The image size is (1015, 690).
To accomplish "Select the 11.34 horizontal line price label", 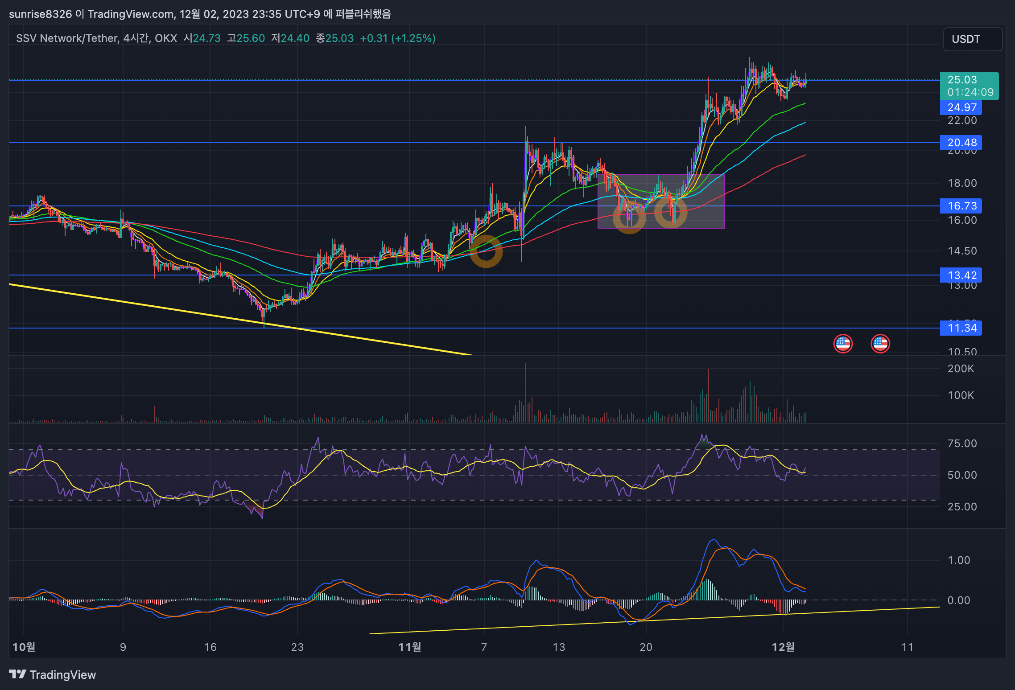I will coord(961,328).
